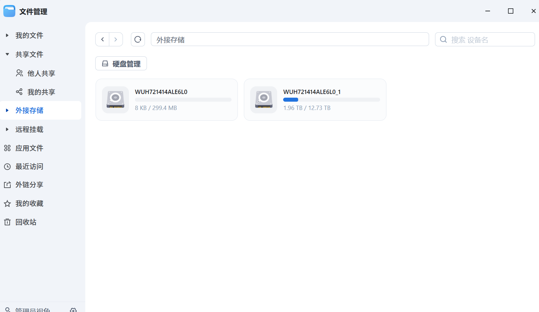
Task: Click the user icon at sidebar bottom
Action: coord(8,310)
